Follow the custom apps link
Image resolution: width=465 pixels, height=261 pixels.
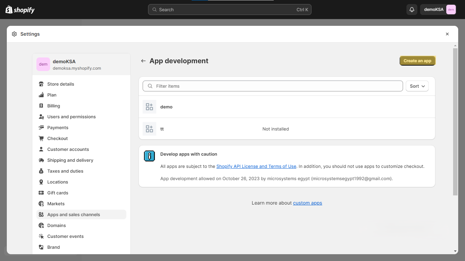tap(307, 203)
